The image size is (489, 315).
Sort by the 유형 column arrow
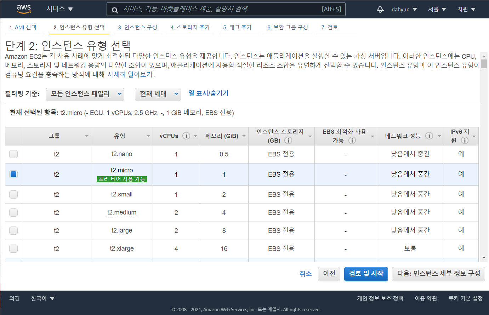[148, 136]
